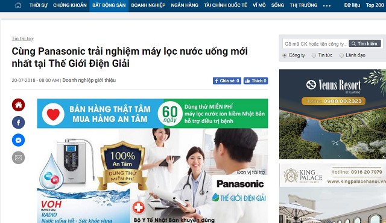This screenshot has height=223, width=386.
Task: Go to the home page icon in navbar
Action: [18, 5]
